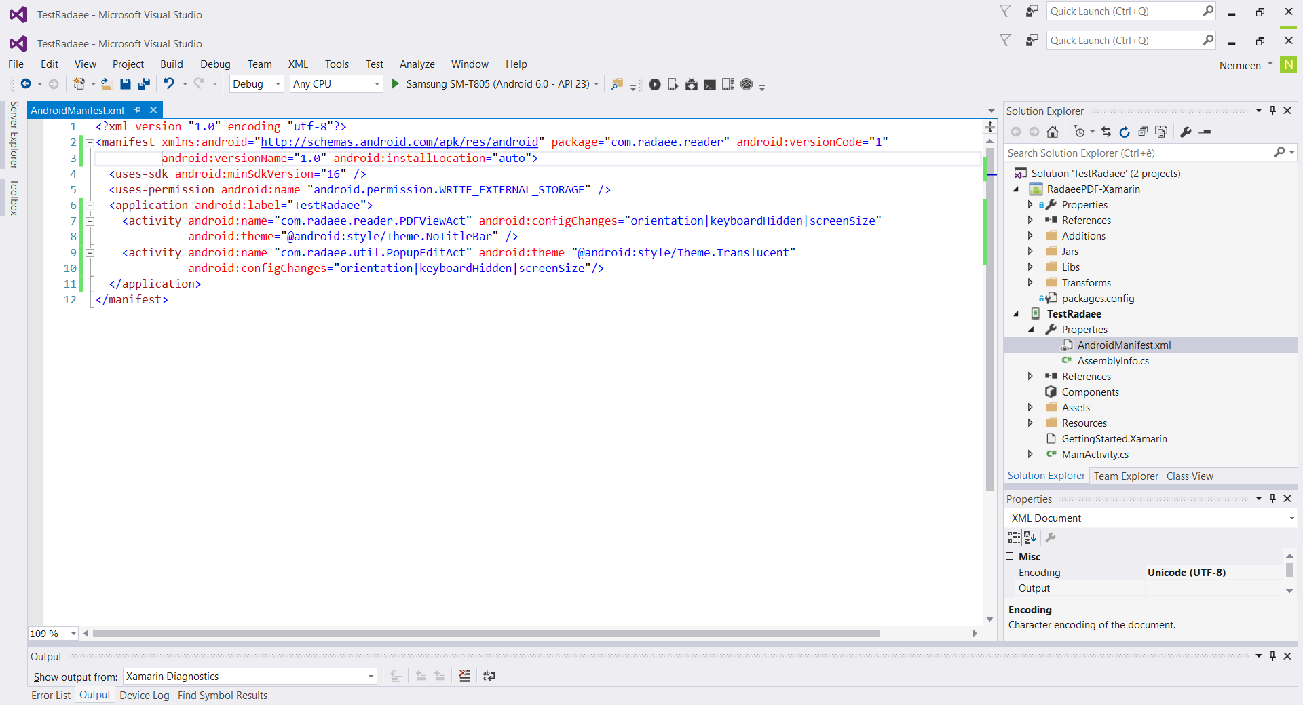Image resolution: width=1303 pixels, height=705 pixels.
Task: Clear the Output pane with Clear All icon
Action: click(465, 676)
